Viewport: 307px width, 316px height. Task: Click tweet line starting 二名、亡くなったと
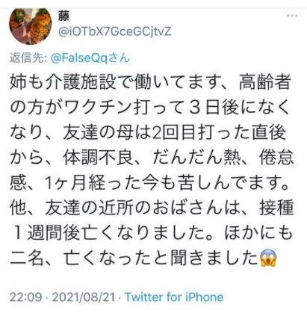[143, 258]
